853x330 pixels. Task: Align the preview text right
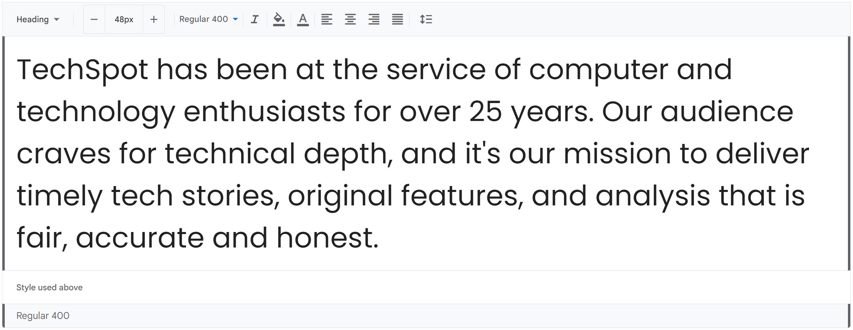pos(374,20)
